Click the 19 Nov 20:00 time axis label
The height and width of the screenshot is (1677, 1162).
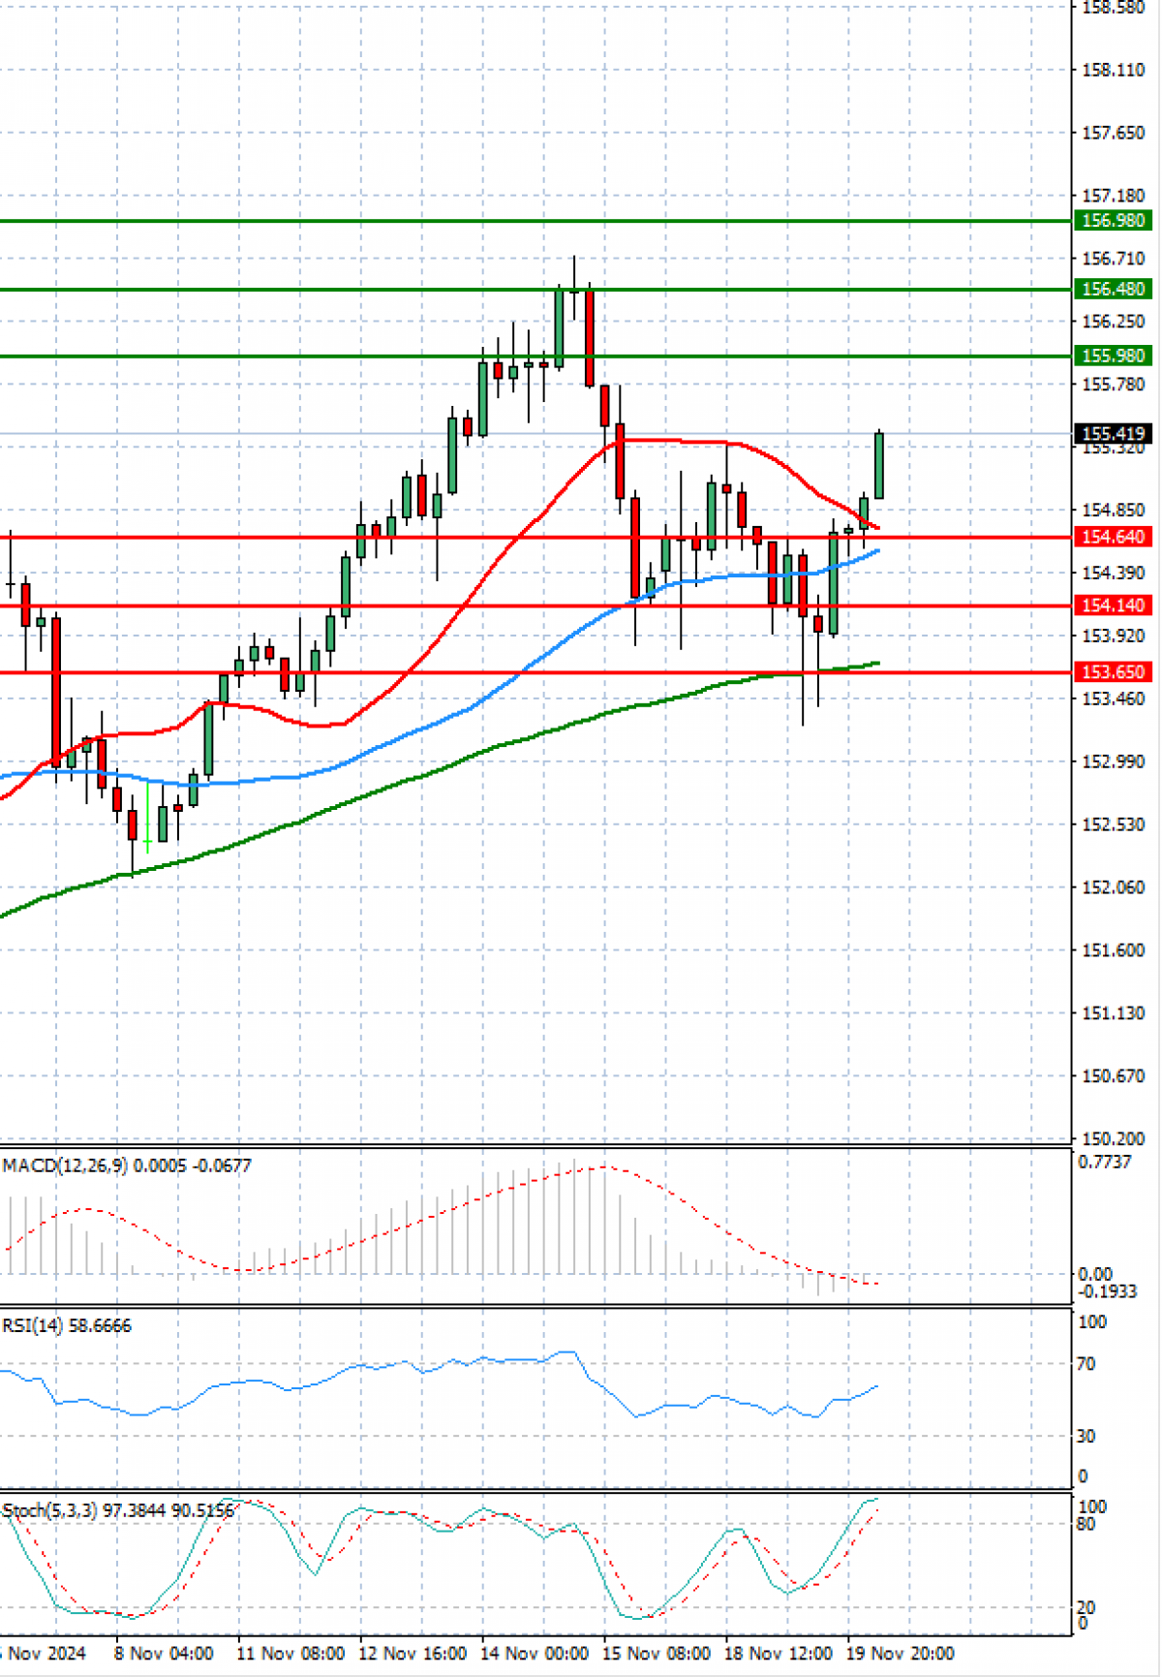pos(901,1653)
